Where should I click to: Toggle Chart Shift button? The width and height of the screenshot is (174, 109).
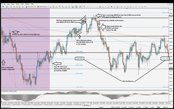coord(69,7)
